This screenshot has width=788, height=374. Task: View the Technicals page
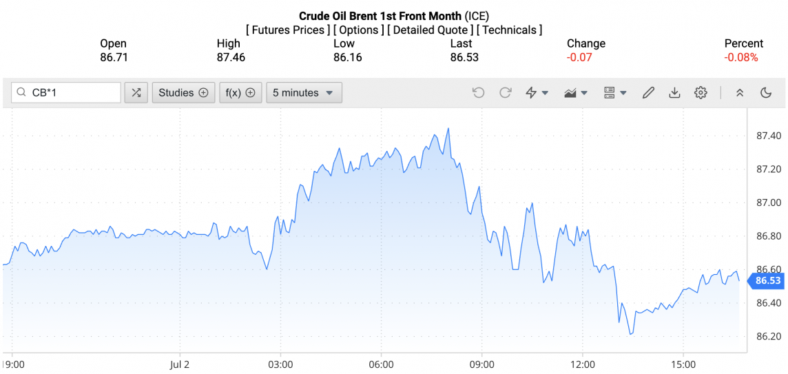pyautogui.click(x=509, y=30)
